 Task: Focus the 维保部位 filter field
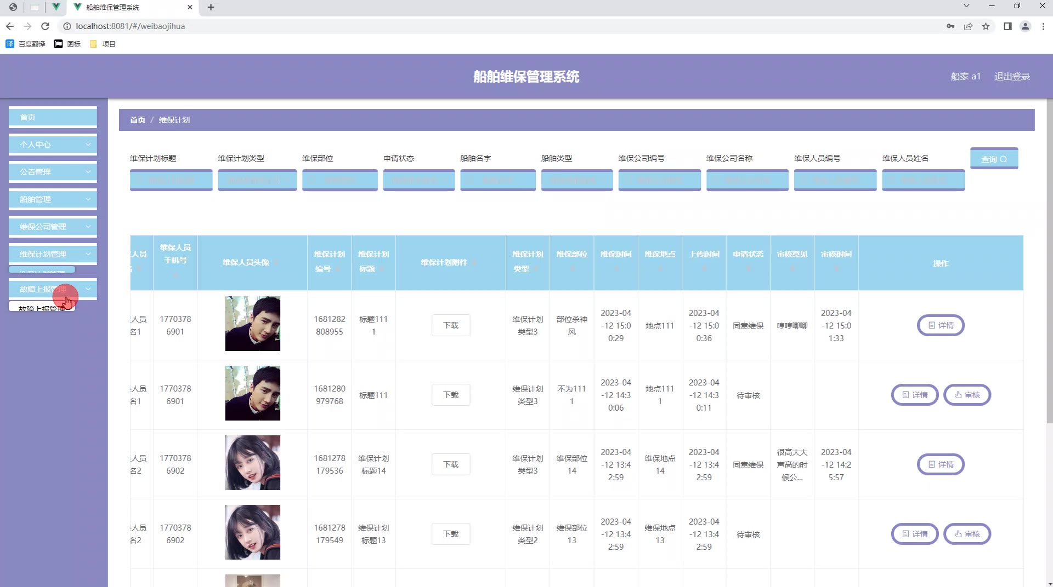click(340, 180)
